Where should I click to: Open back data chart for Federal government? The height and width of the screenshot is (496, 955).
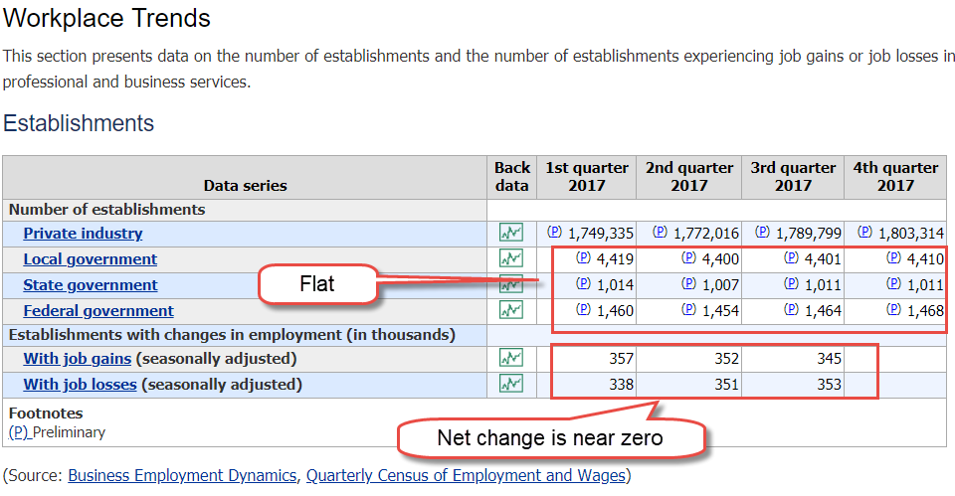(510, 311)
